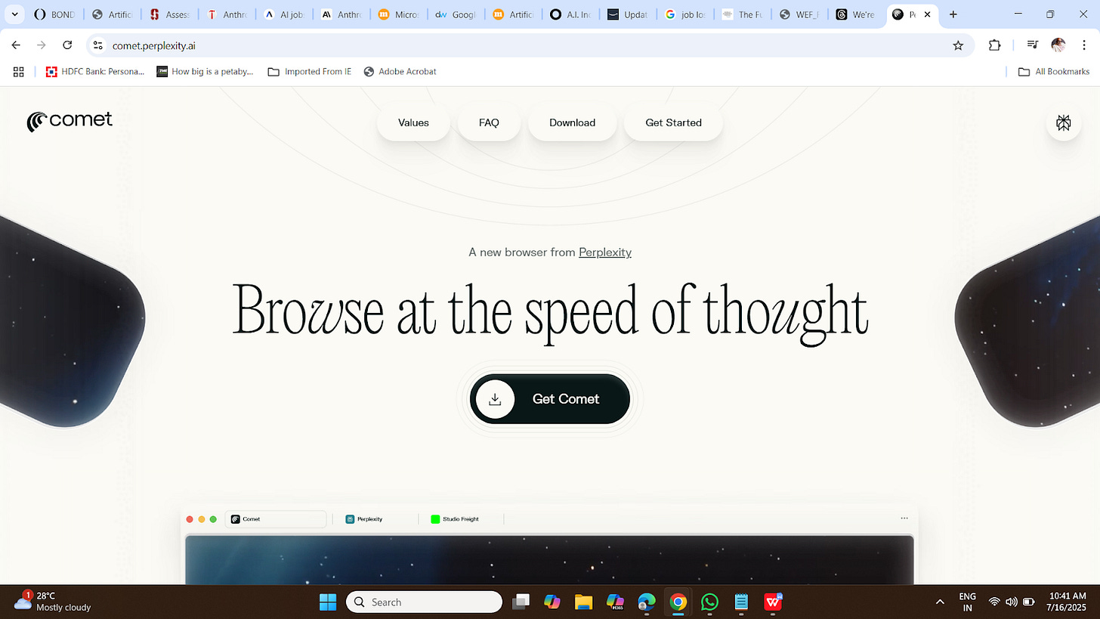This screenshot has width=1100, height=619.
Task: Click the Download navigation pill
Action: click(x=572, y=122)
